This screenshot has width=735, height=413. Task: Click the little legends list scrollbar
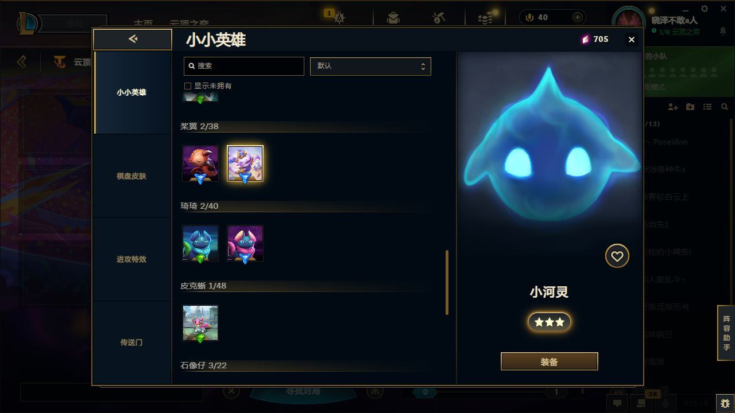[447, 282]
